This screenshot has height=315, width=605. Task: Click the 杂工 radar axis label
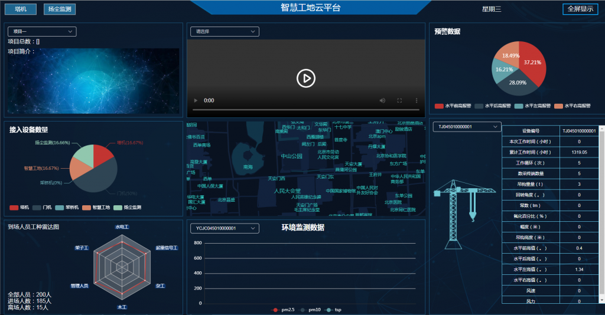pyautogui.click(x=160, y=286)
